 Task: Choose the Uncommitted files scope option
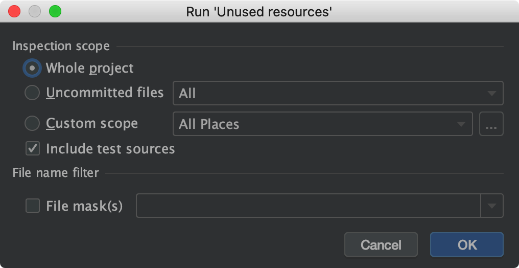[x=32, y=93]
